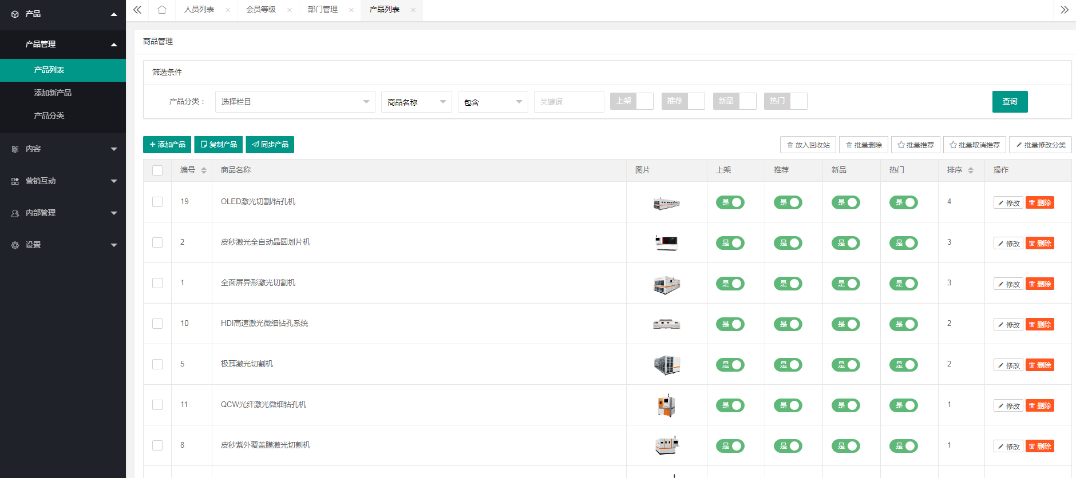Click the 内部管理 user icon
Image resolution: width=1076 pixels, height=478 pixels.
(15, 213)
